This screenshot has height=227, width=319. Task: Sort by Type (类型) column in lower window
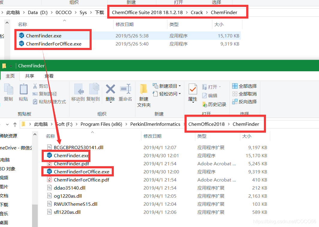click(202, 136)
